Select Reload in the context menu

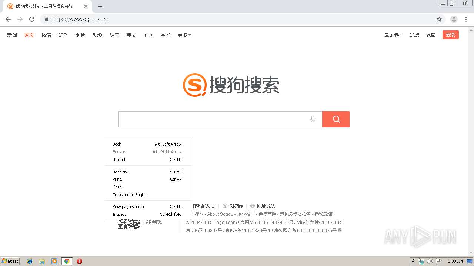(148, 160)
